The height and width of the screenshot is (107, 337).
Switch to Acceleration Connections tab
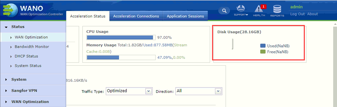tap(136, 16)
